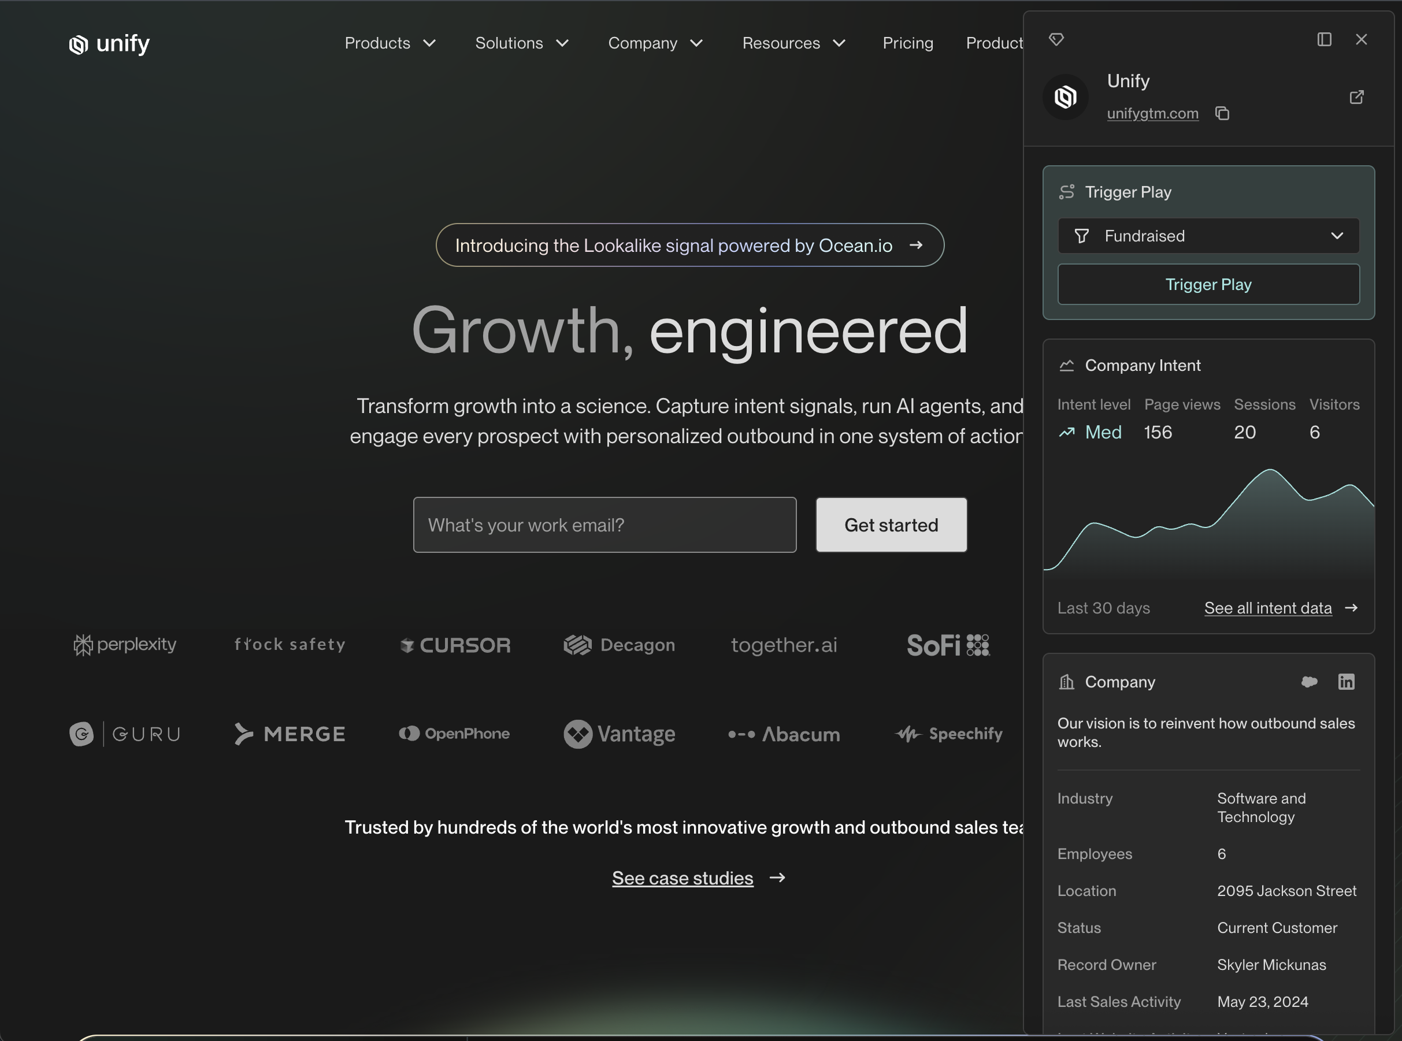Focus the work email input field
Image resolution: width=1402 pixels, height=1041 pixels.
(604, 525)
